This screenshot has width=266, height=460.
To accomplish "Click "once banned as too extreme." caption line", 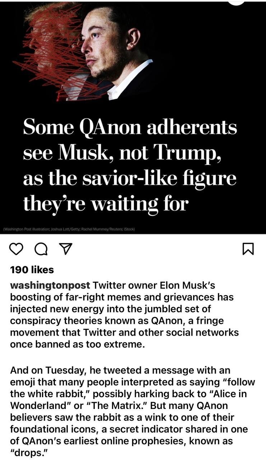I will click(77, 344).
